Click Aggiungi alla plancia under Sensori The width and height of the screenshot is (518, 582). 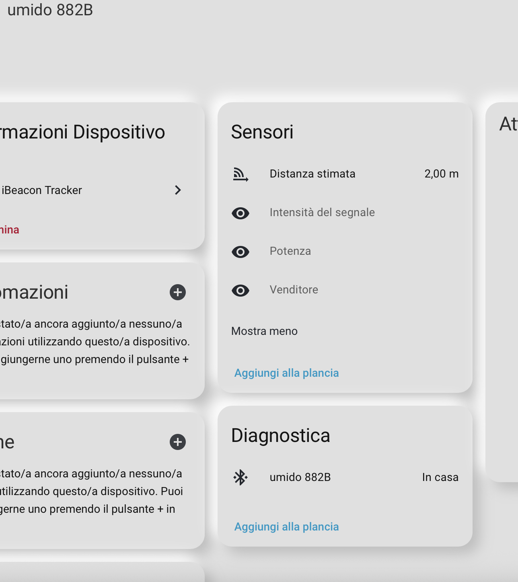pyautogui.click(x=286, y=373)
